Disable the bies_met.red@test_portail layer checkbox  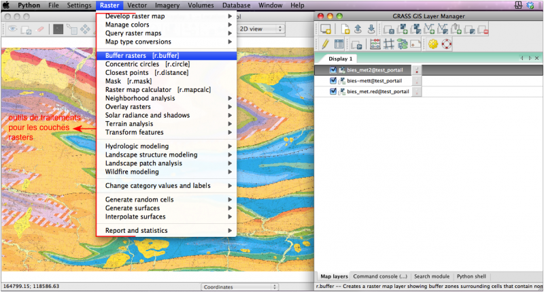point(333,91)
